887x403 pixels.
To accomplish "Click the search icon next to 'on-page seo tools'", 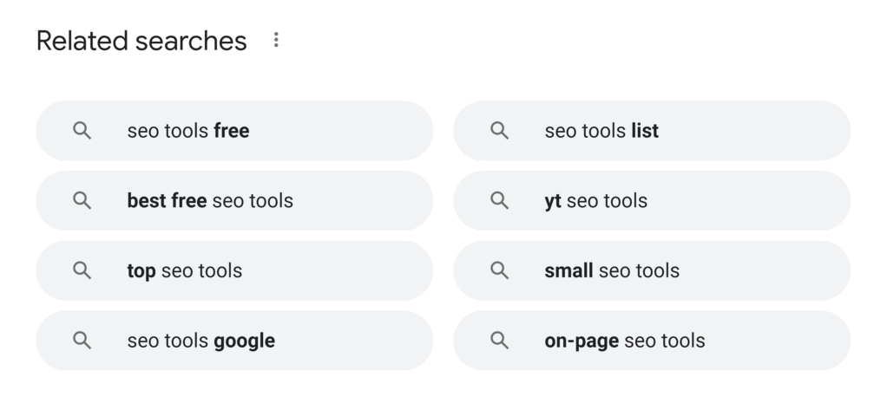I will tap(499, 341).
